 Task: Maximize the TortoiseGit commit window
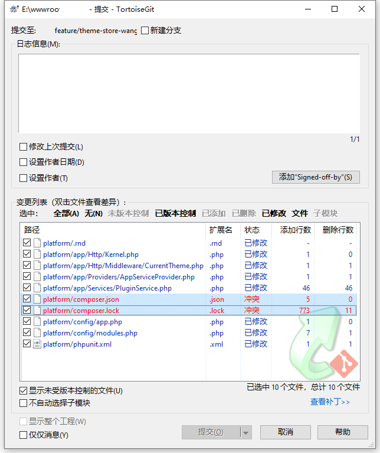(x=335, y=9)
